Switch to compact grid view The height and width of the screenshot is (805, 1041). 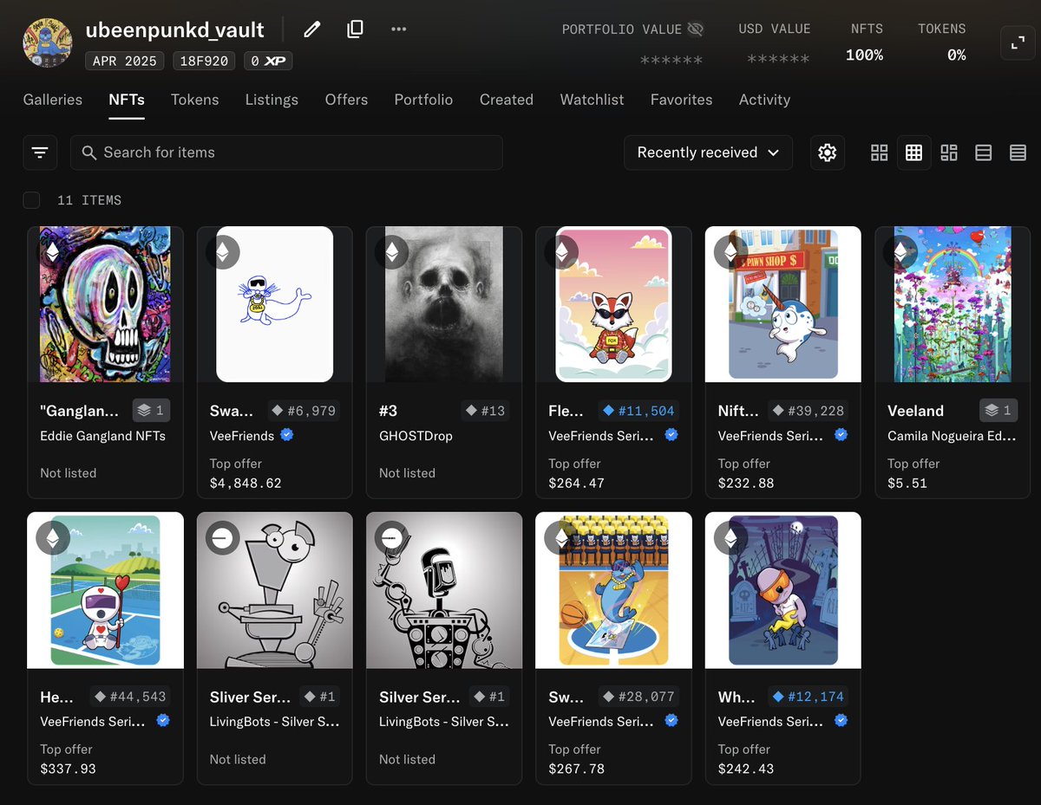(913, 153)
